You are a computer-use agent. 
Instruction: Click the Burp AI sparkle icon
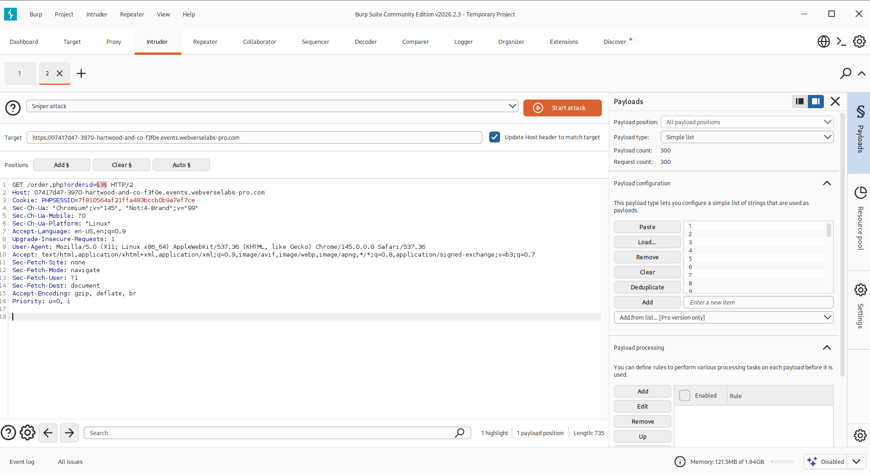tap(812, 462)
